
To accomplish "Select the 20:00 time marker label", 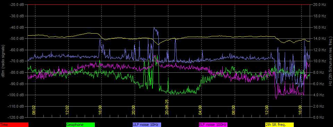I will coord(133,110).
